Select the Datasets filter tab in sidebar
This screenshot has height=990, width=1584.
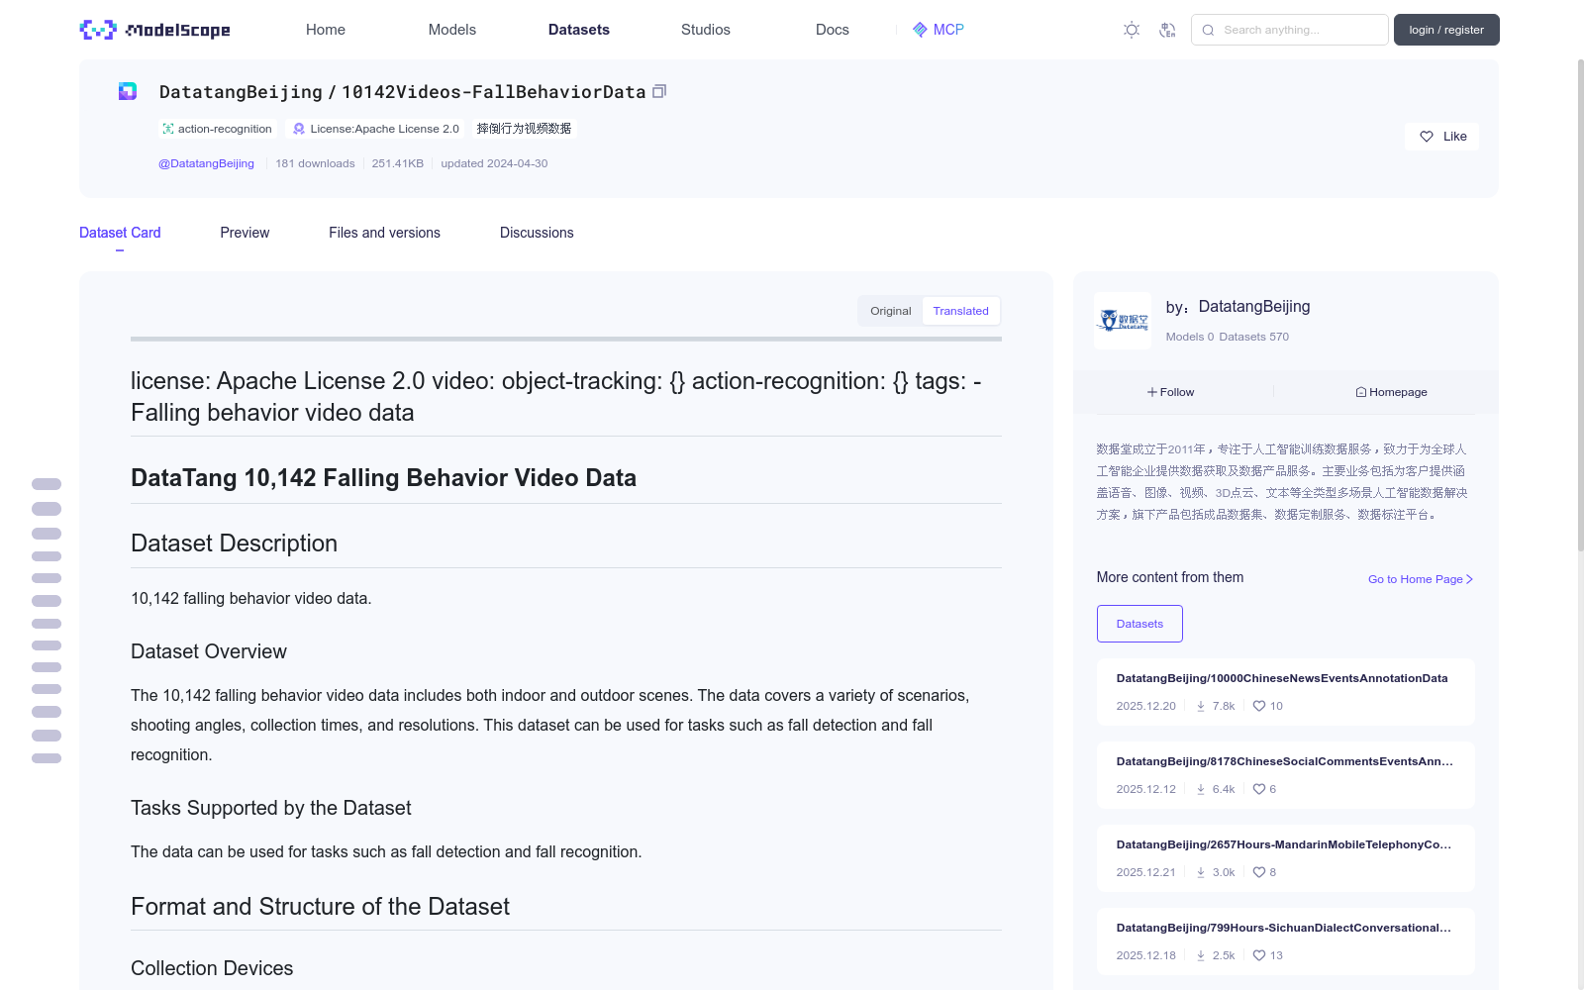pyautogui.click(x=1139, y=624)
